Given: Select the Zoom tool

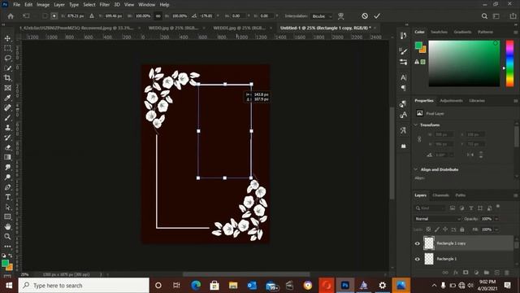Looking at the screenshot, I should coord(7,237).
